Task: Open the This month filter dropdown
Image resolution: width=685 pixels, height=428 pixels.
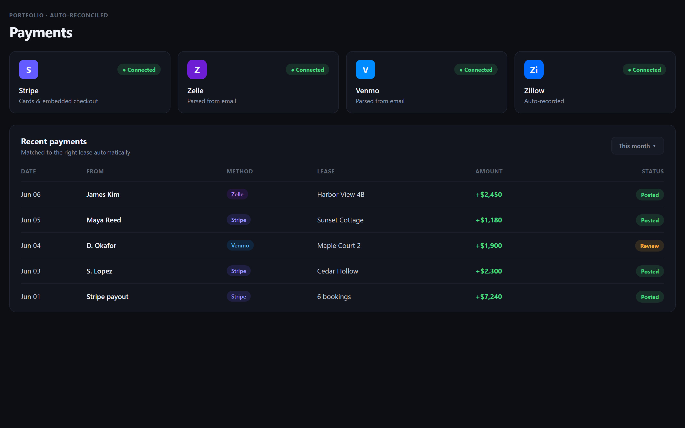Action: (637, 146)
